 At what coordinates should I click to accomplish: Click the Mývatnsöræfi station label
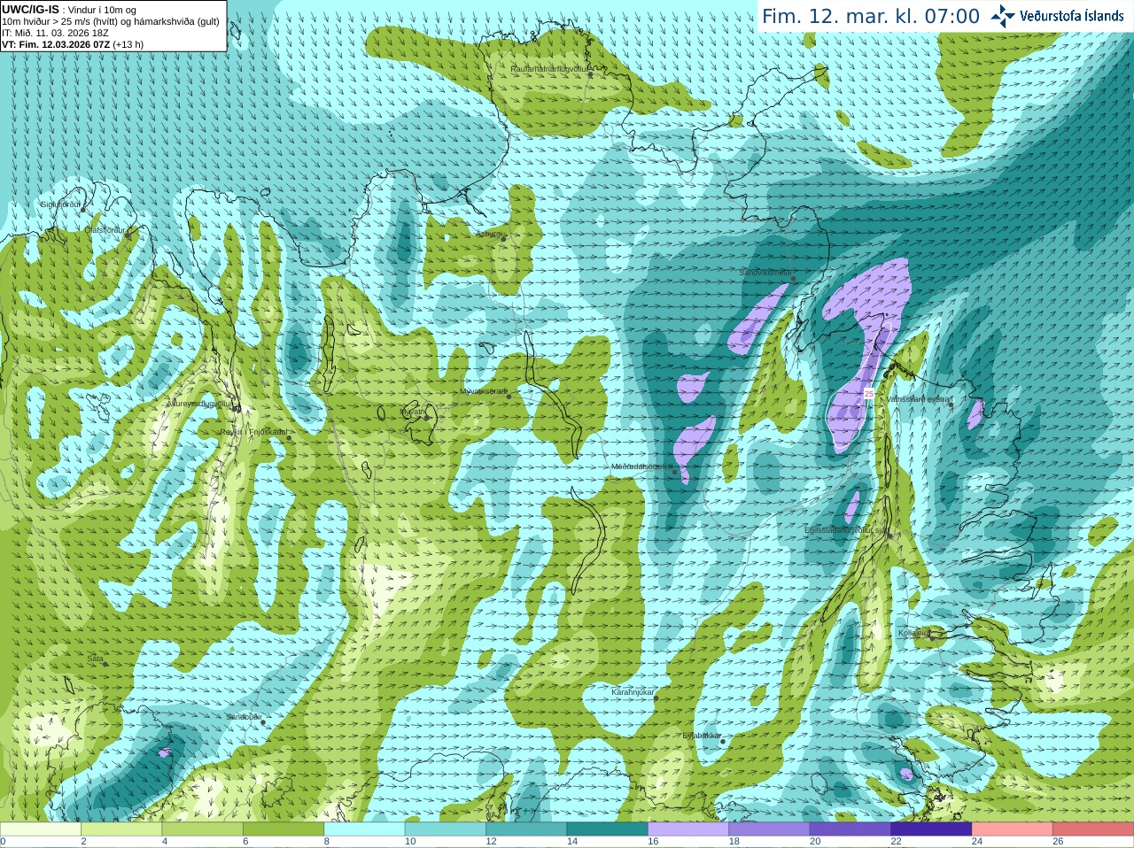[483, 391]
